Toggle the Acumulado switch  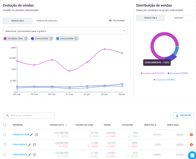[x=109, y=21]
